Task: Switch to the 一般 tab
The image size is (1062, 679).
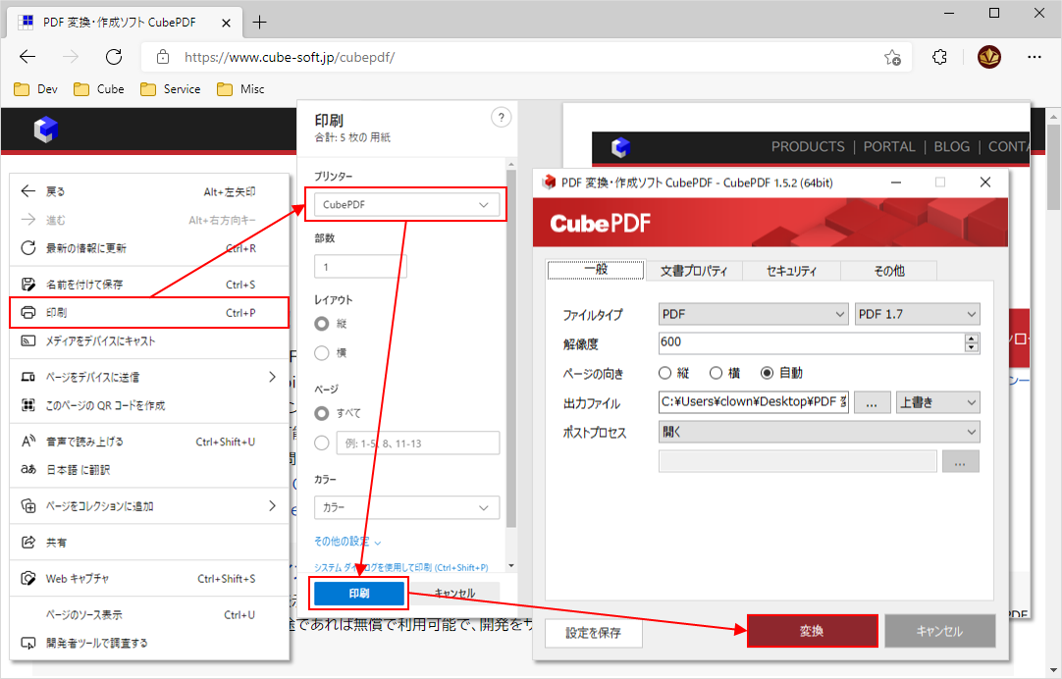Action: (x=596, y=270)
